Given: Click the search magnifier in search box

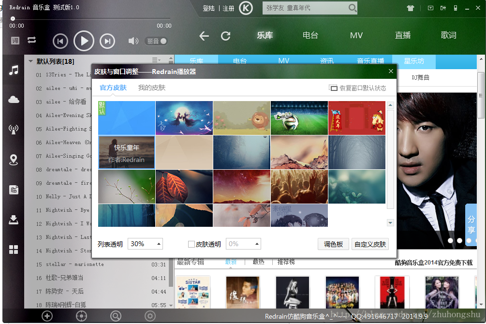Looking at the screenshot, I should coord(353,8).
